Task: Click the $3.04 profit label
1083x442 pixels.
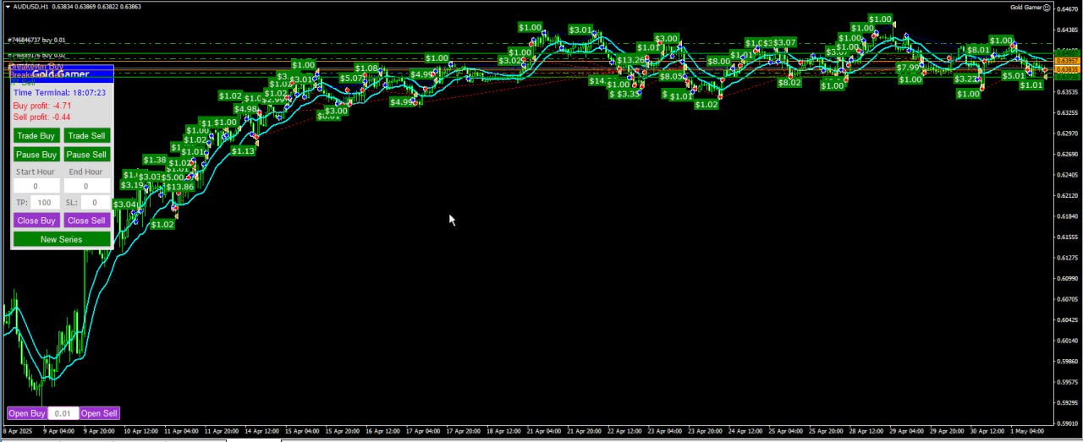Action: click(124, 205)
